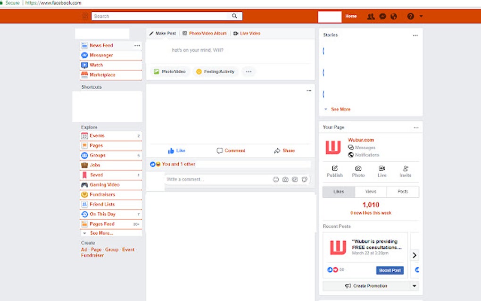The height and width of the screenshot is (301, 481).
Task: Switch to the Views tab on Your Page
Action: 371,192
